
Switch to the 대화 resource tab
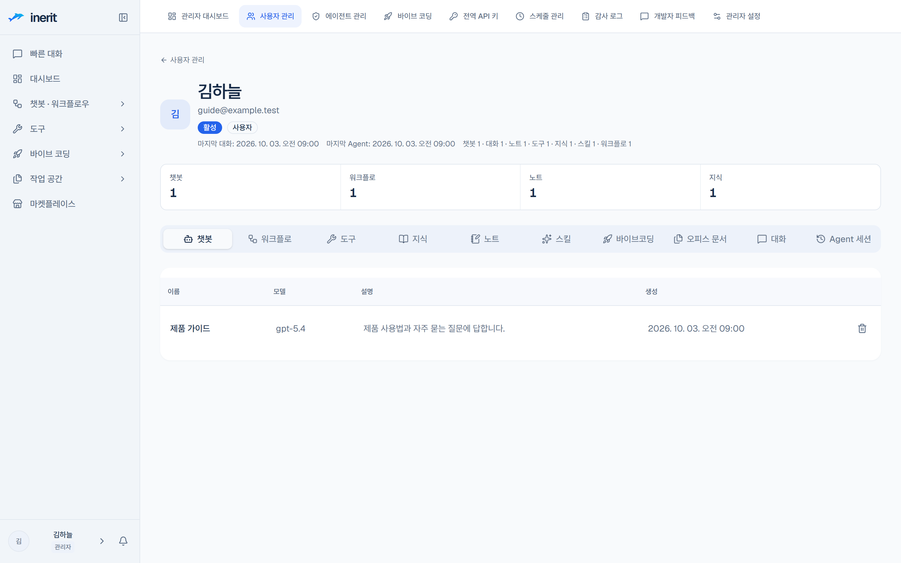pyautogui.click(x=771, y=239)
